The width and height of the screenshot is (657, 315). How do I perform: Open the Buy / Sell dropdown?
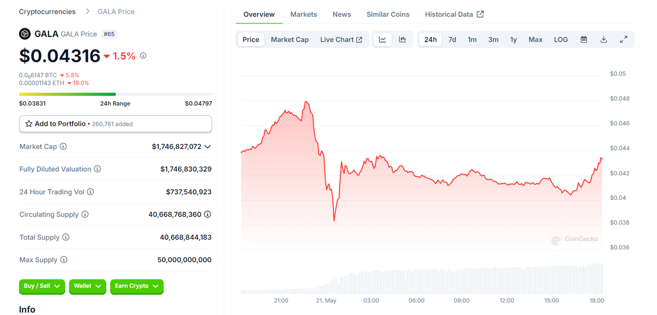point(42,287)
